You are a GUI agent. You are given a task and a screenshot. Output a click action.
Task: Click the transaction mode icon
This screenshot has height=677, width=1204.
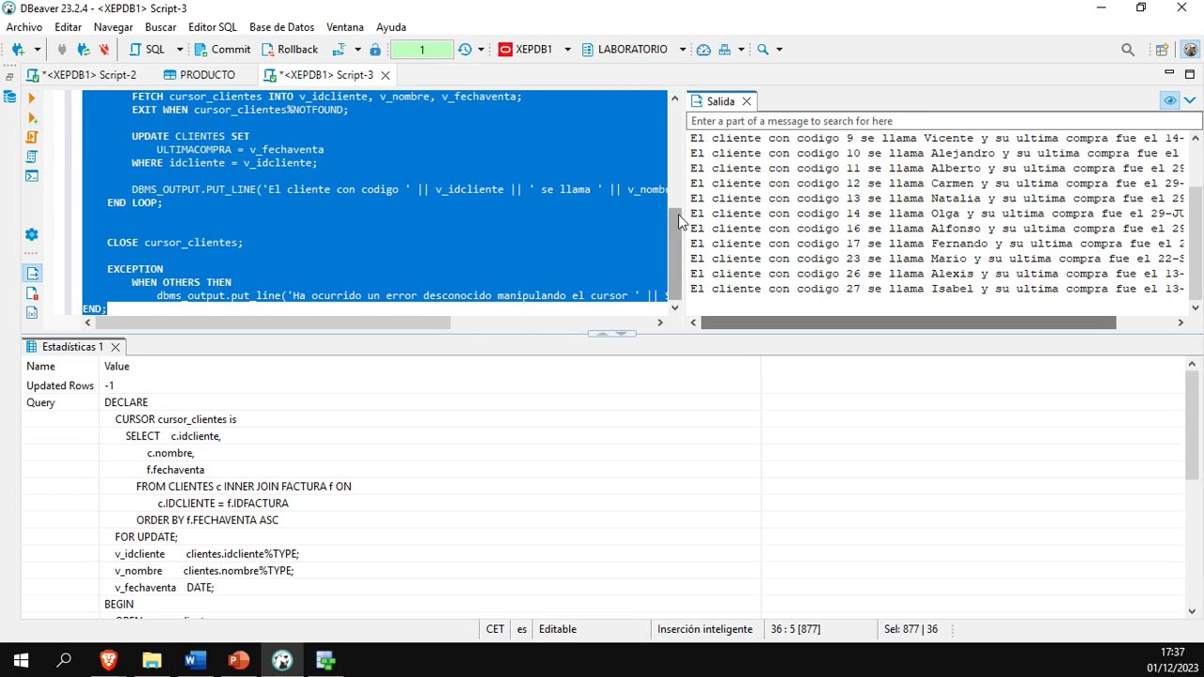[339, 50]
